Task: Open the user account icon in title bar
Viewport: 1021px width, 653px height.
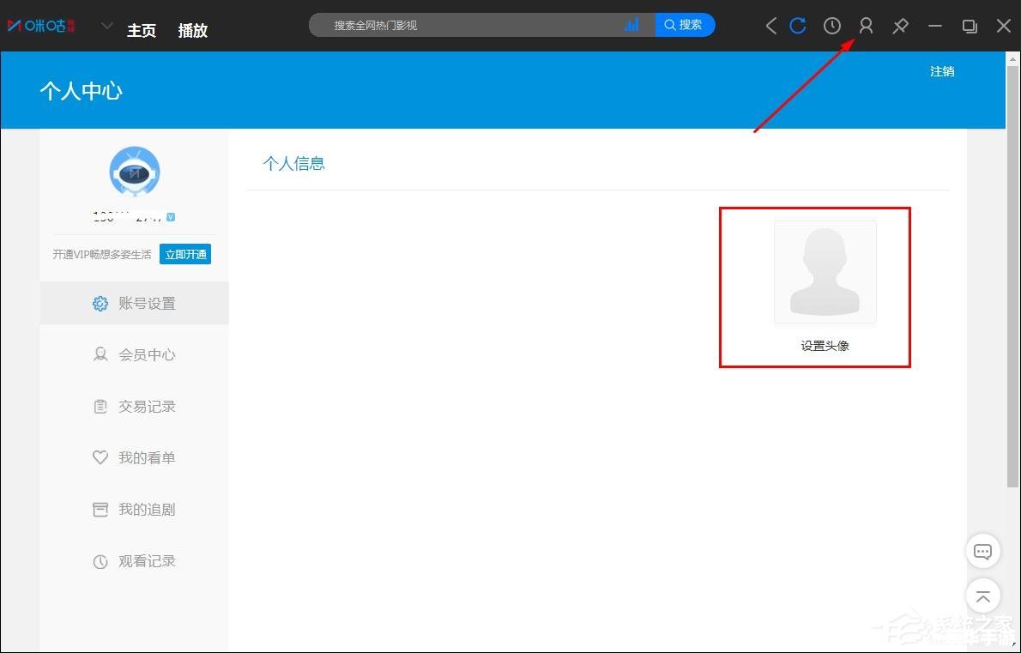Action: [x=866, y=26]
